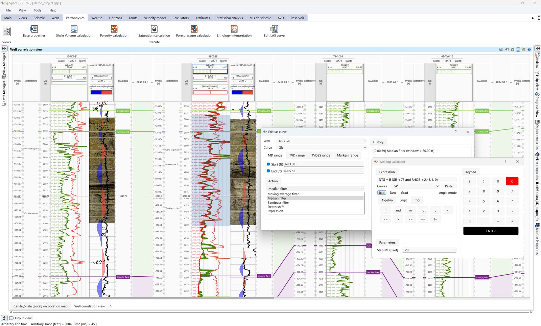
Task: Open the Velocity model ribbon tab
Action: click(x=155, y=18)
